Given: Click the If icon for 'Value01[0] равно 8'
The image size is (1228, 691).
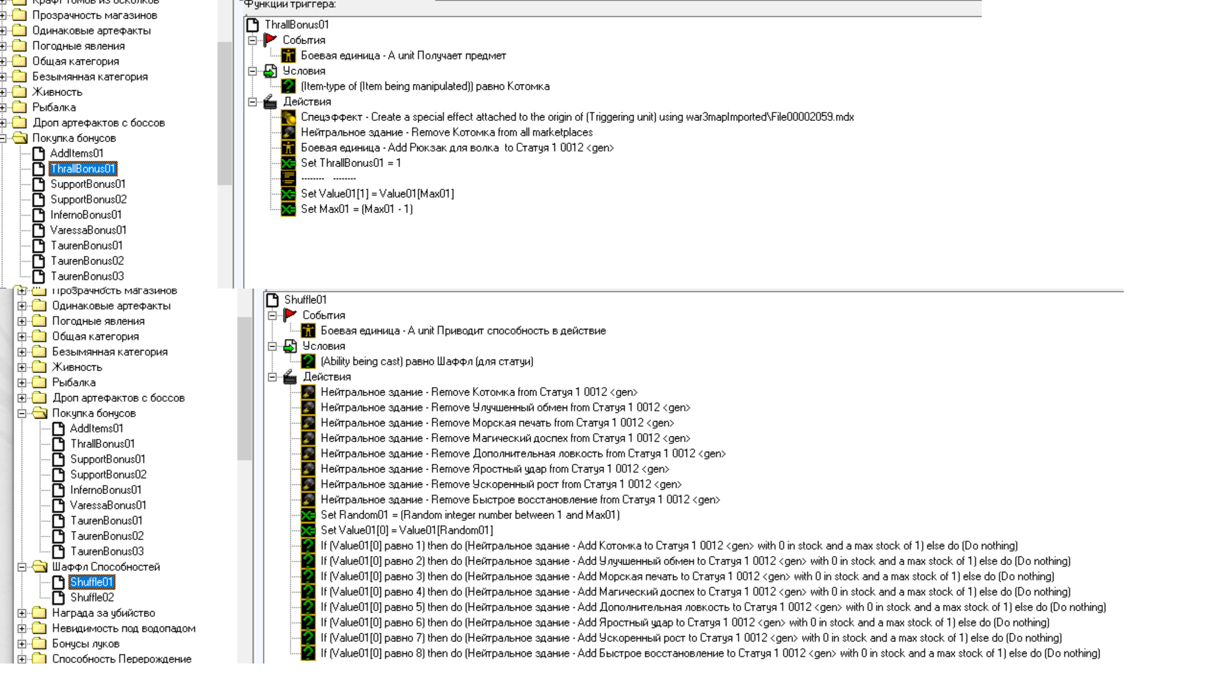Looking at the screenshot, I should pos(308,653).
